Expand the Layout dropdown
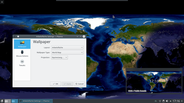 [x=67, y=48]
